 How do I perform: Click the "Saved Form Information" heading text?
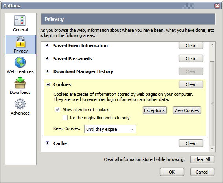click(x=81, y=46)
